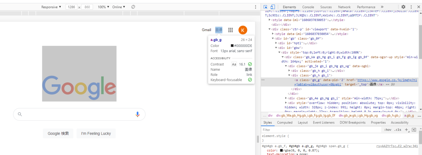Image resolution: width=422 pixels, height=155 pixels.
Task: Toggle the computed styles sidebar pane
Action: pyautogui.click(x=414, y=130)
